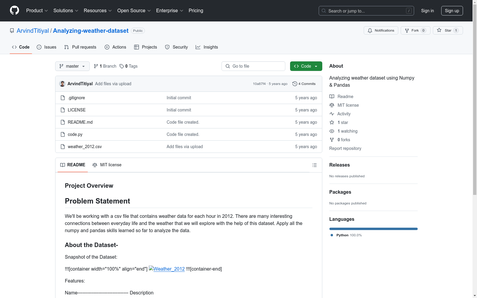
Task: Click the scales icon beside MIT license
Action: coord(332,105)
